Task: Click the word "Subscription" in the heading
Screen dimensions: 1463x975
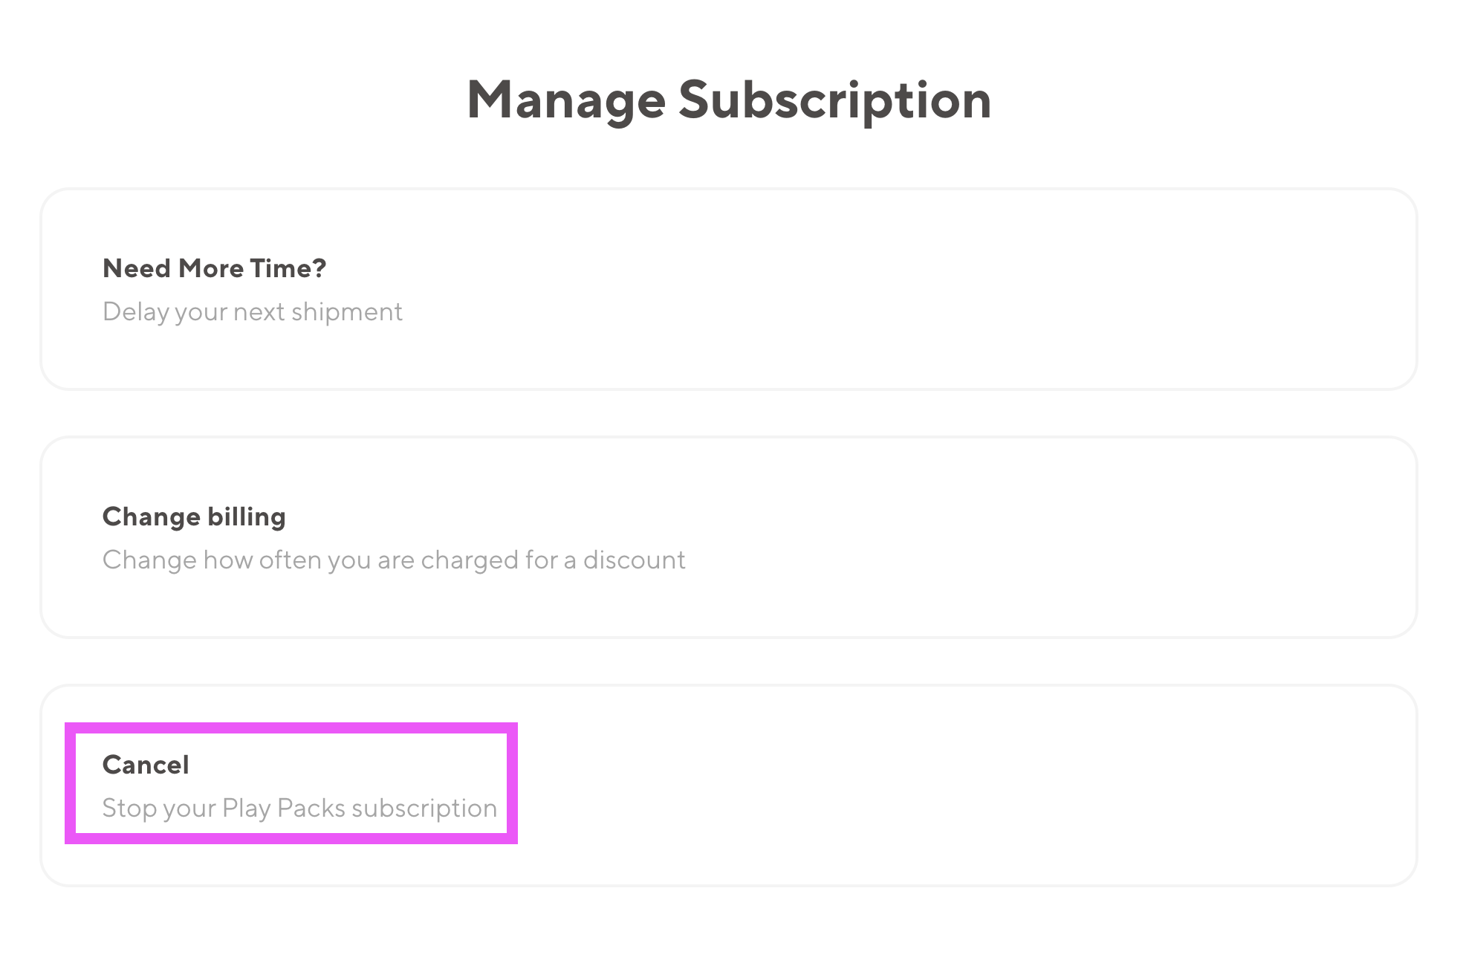Action: (834, 100)
